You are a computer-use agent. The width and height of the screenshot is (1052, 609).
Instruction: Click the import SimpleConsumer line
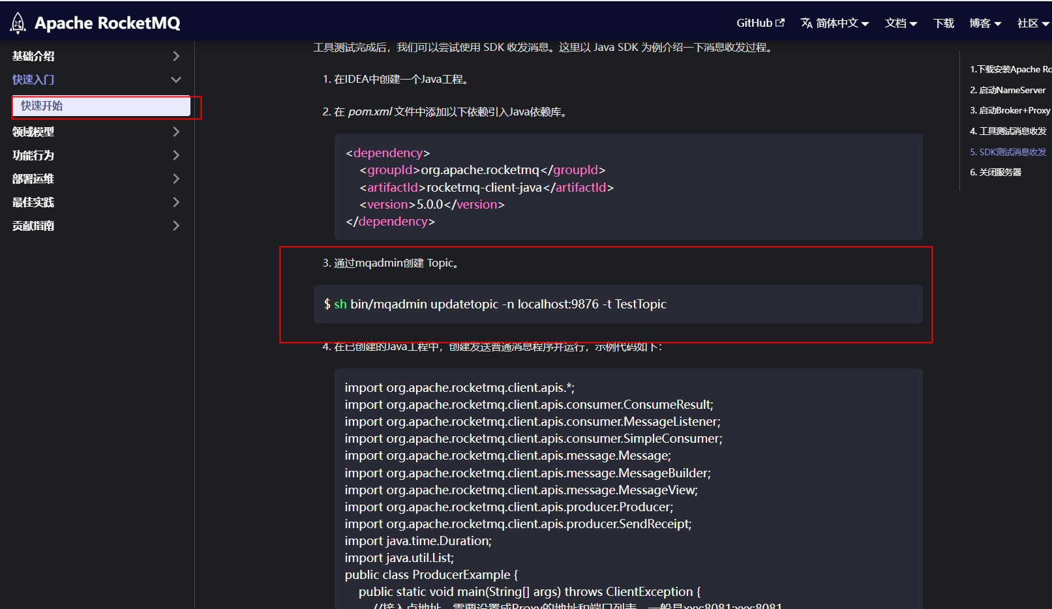pos(534,438)
